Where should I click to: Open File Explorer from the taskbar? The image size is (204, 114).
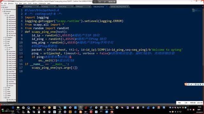coord(18,108)
